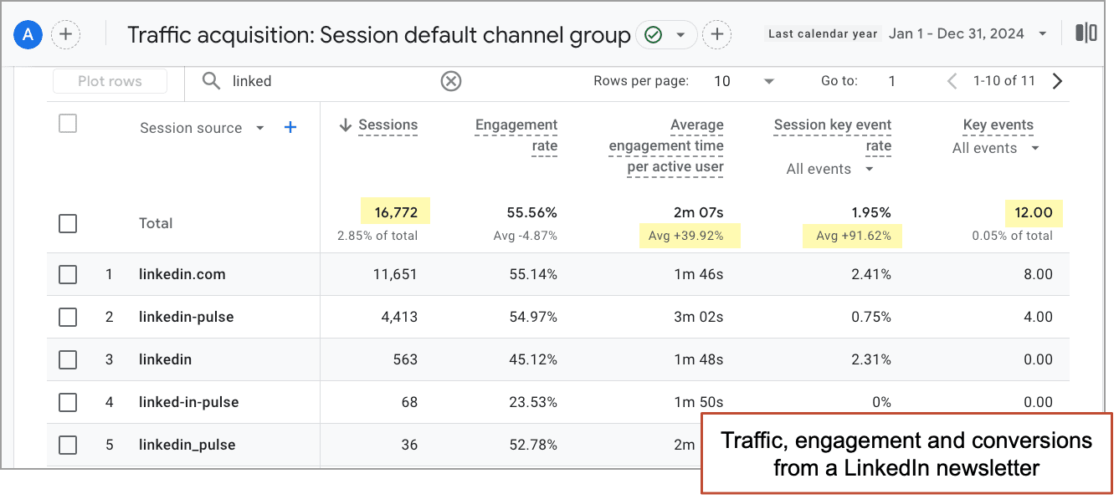Click the '1-10 of 11' pagination text
The width and height of the screenshot is (1119, 499).
click(1004, 81)
